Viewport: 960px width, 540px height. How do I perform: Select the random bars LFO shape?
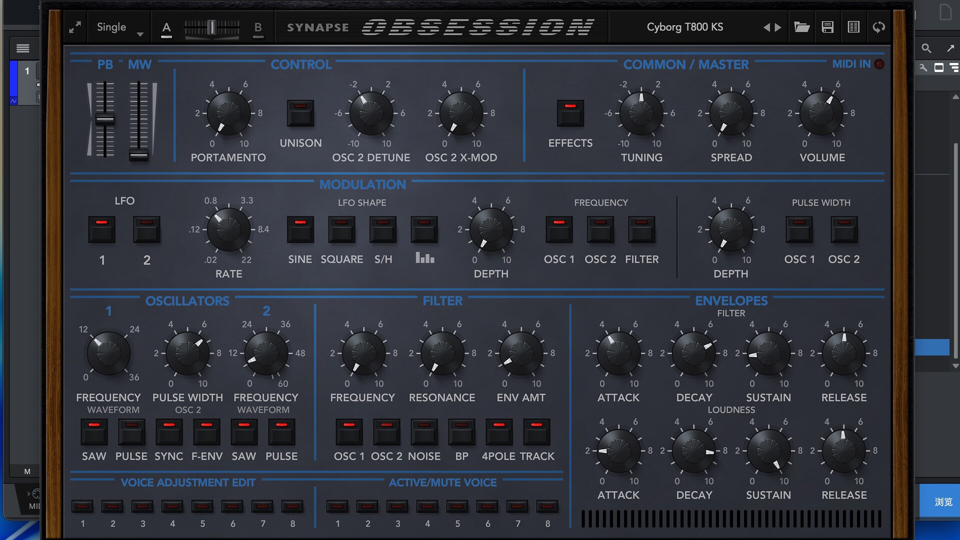click(424, 229)
